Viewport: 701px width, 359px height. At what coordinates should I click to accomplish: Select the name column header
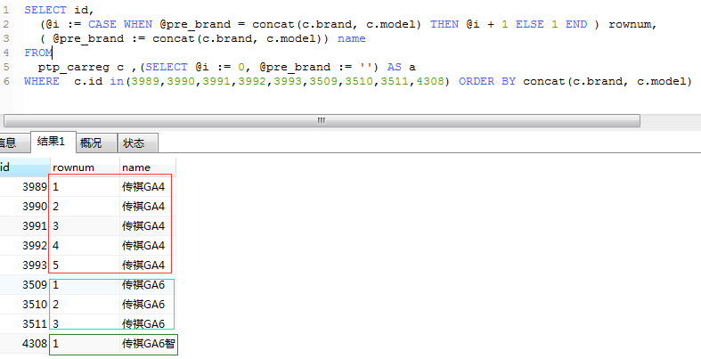[x=148, y=167]
